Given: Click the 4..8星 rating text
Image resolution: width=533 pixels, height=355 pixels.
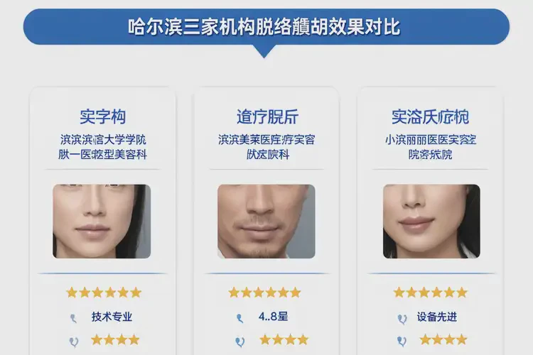Looking at the screenshot, I should pos(273,317).
